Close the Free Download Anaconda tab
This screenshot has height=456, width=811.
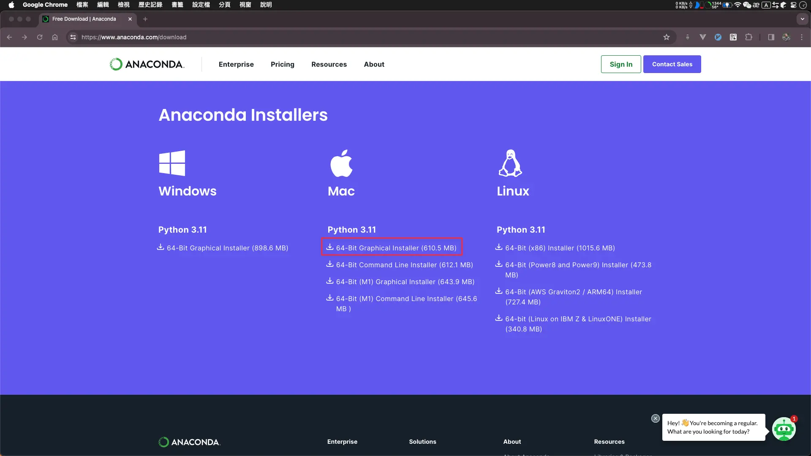(x=130, y=19)
